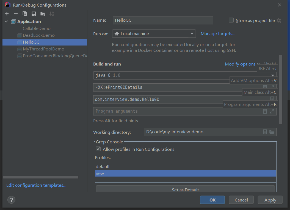Image resolution: width=290 pixels, height=210 pixels.
Task: Open the help question mark button
Action: coord(11,200)
